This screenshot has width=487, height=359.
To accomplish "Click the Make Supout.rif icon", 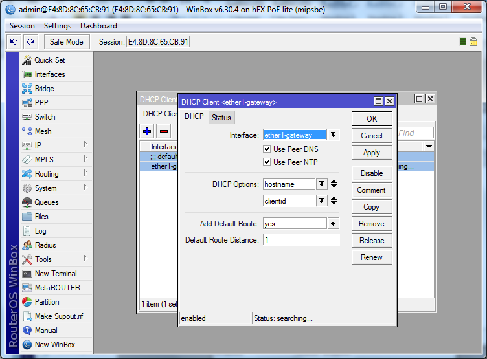I will (x=27, y=316).
